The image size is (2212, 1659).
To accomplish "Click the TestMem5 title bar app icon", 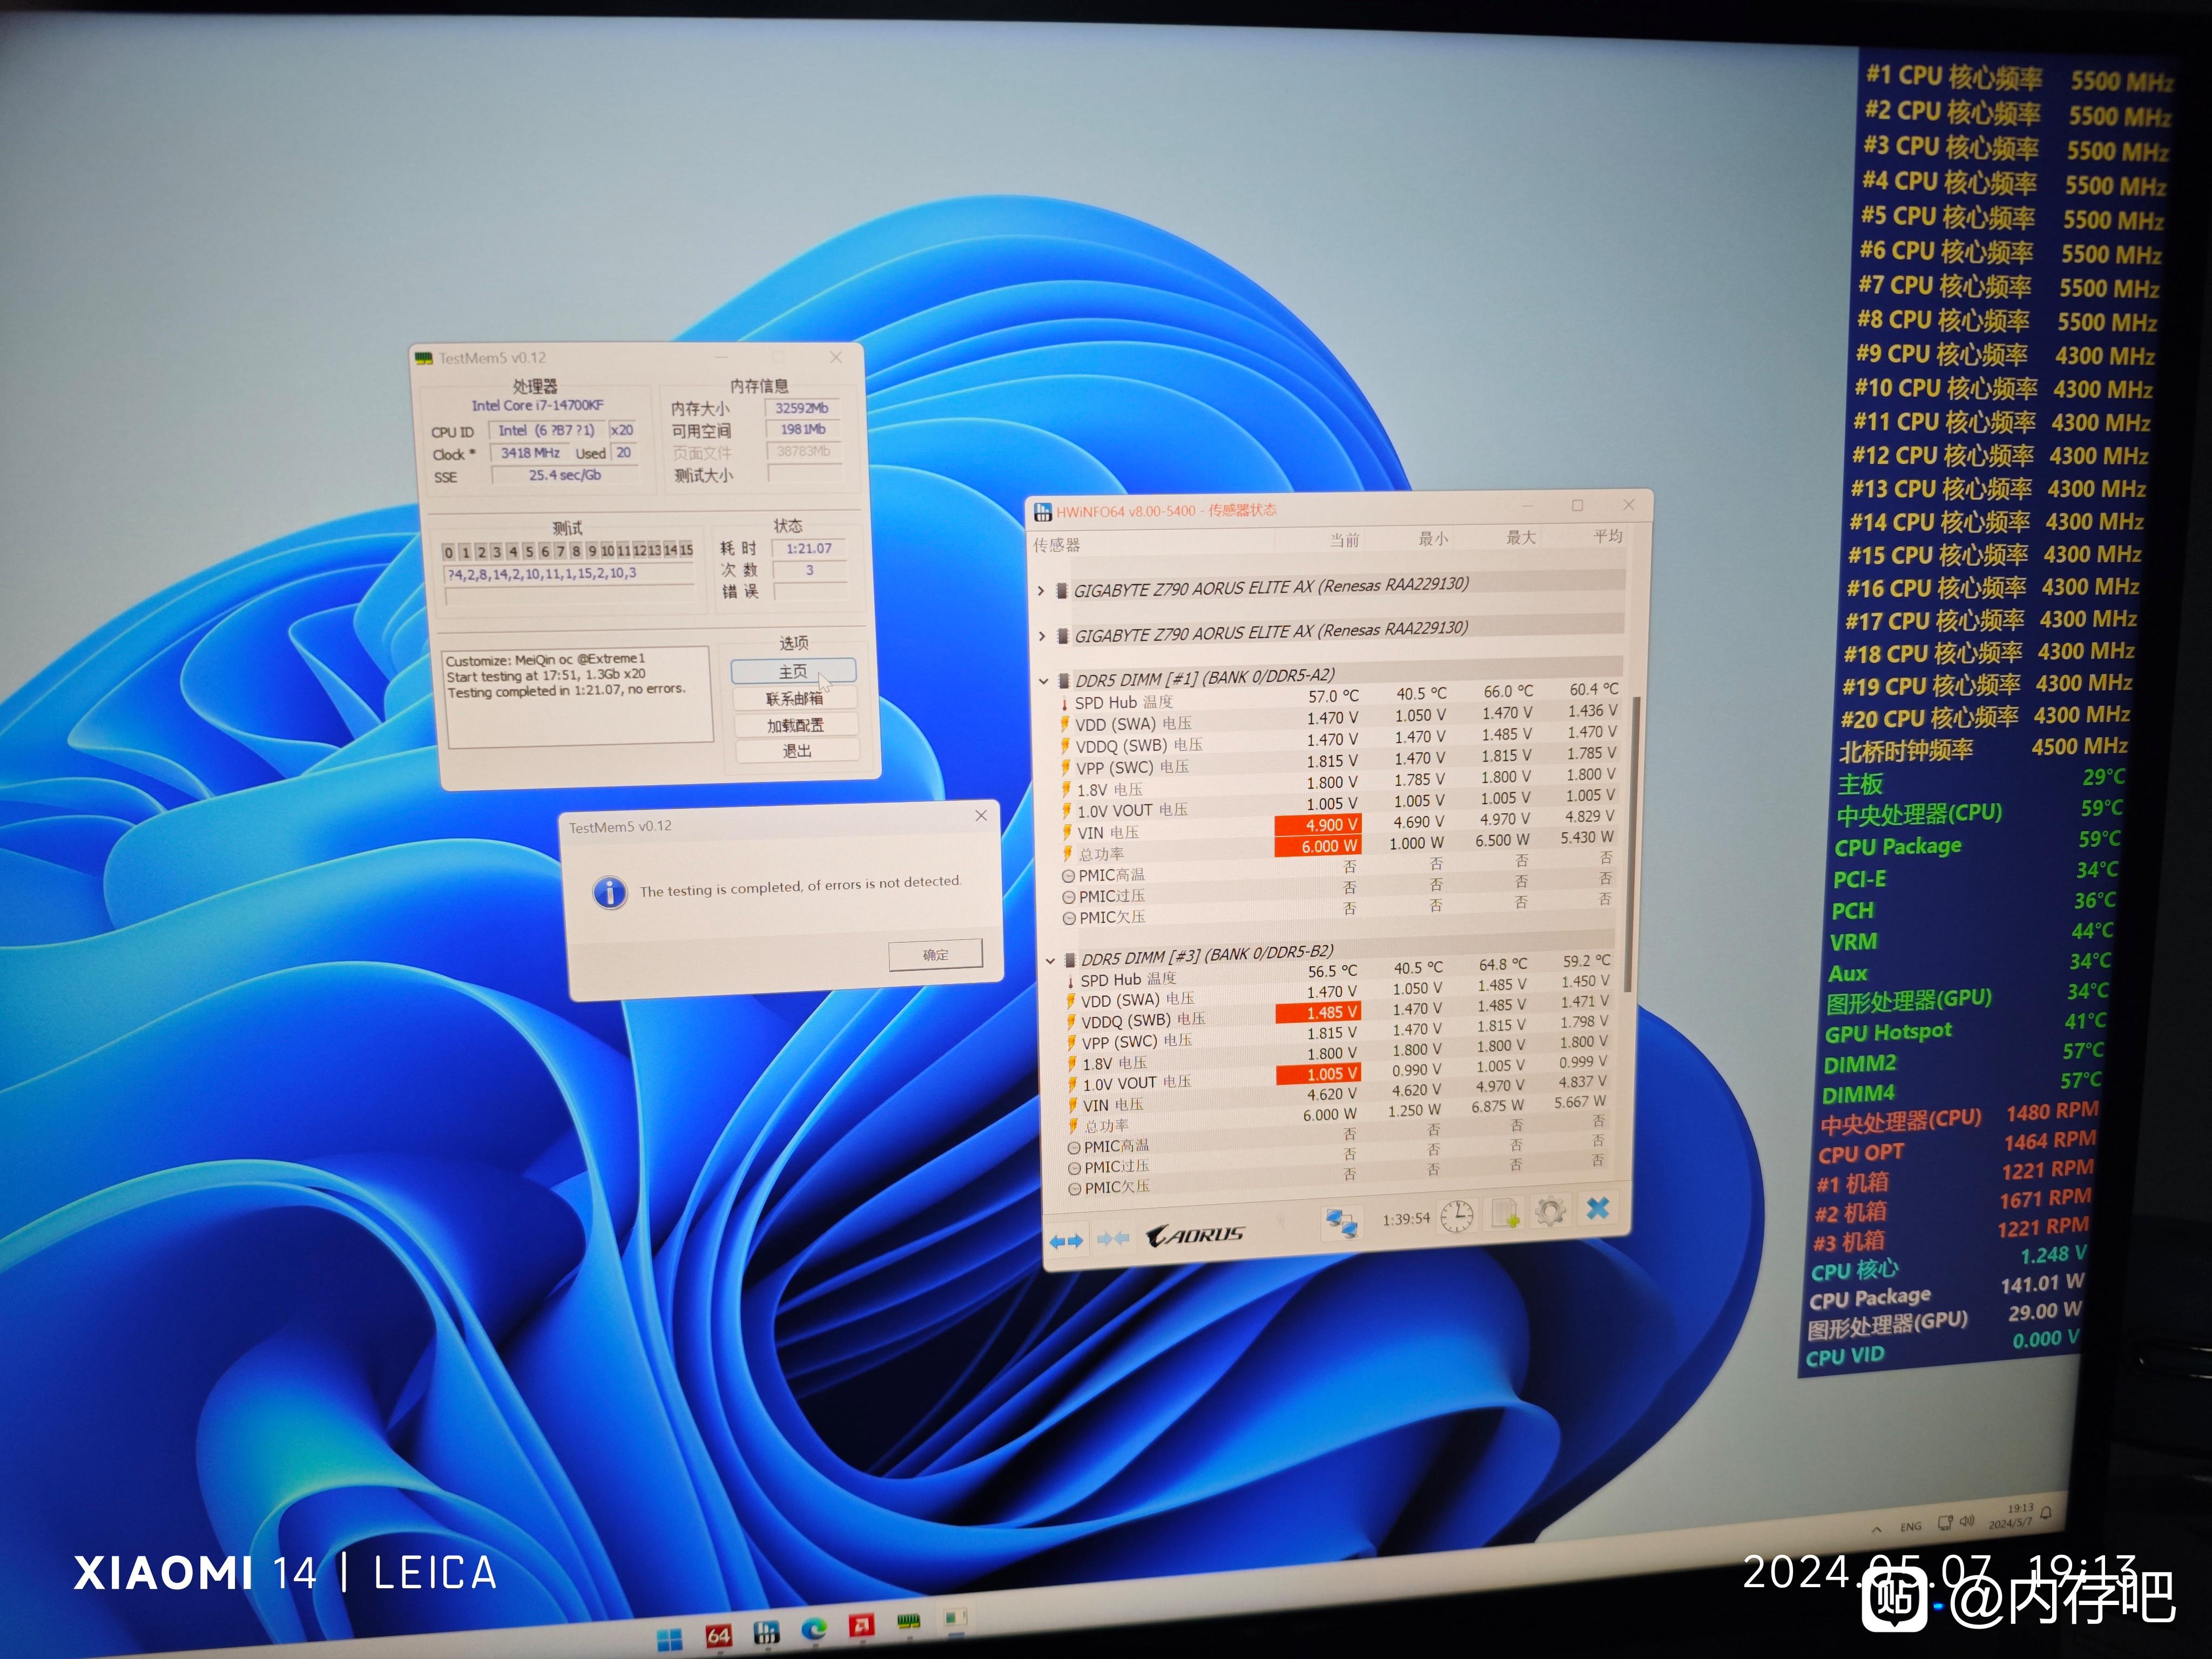I will pos(424,358).
